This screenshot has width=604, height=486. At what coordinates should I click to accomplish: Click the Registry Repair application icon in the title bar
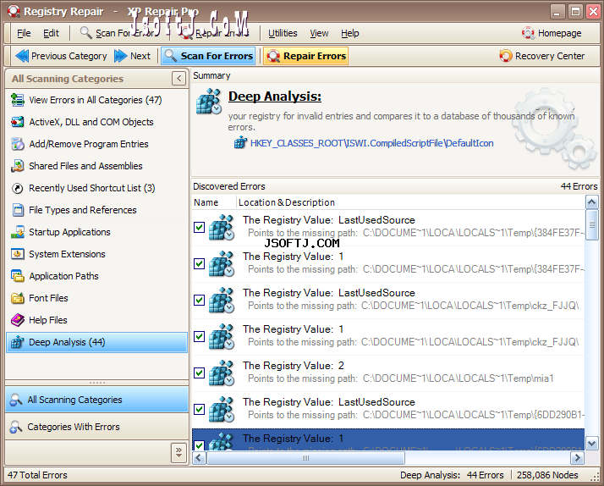pos(14,11)
